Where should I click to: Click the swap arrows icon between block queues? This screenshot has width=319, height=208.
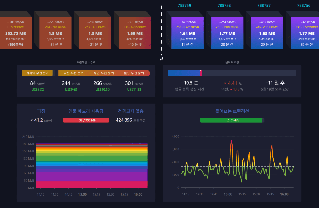tap(161, 59)
